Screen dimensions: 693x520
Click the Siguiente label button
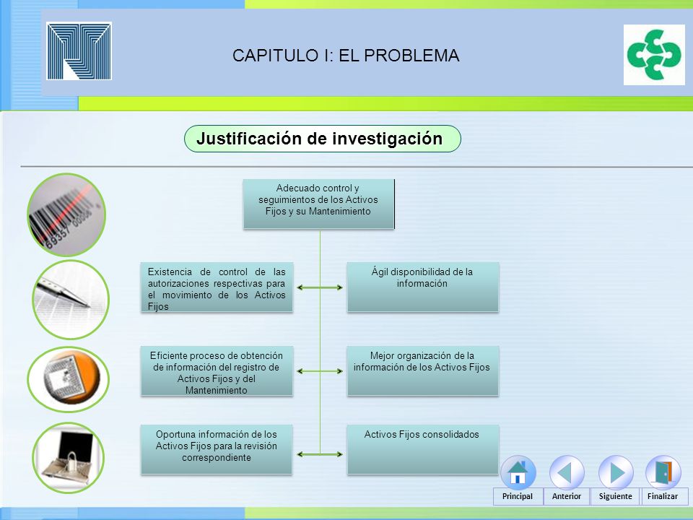pos(615,496)
